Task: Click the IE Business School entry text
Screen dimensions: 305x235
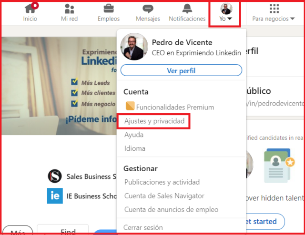Action: click(x=91, y=196)
